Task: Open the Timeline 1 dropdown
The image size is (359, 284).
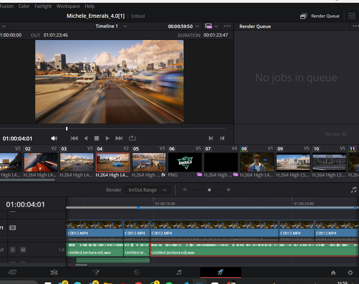Action: 125,26
